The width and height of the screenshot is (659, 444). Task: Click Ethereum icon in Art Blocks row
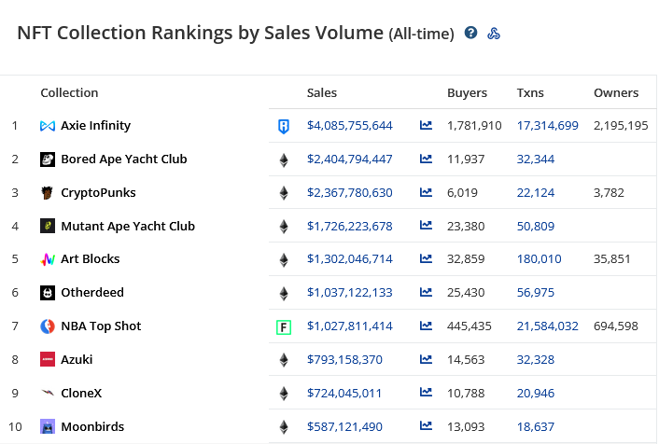coord(284,260)
